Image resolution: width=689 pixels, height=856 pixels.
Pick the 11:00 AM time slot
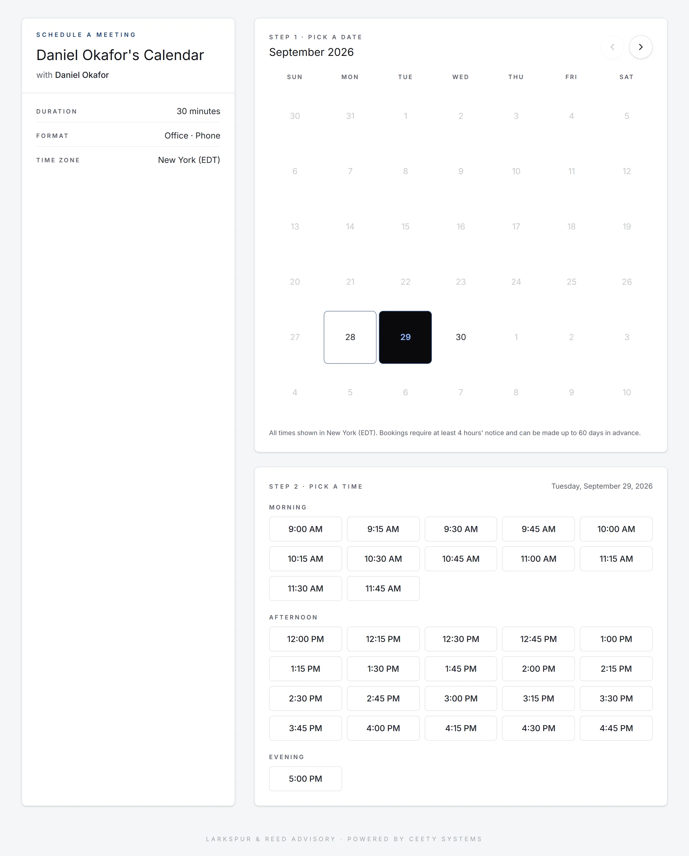pyautogui.click(x=538, y=559)
